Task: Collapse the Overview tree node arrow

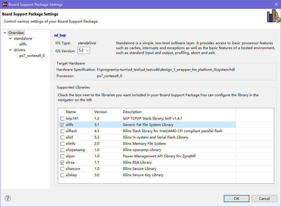Action: coord(5,33)
